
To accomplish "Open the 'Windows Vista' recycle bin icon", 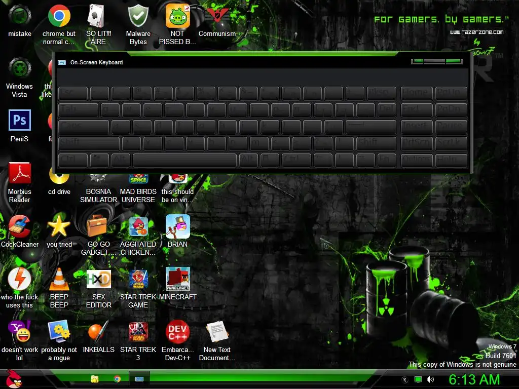I will pyautogui.click(x=20, y=77).
